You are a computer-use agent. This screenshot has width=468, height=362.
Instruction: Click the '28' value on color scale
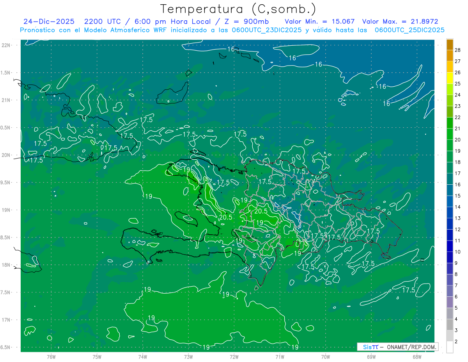458,50
